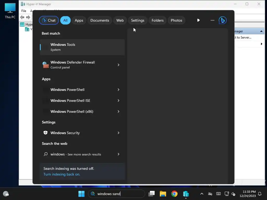Open Windows Defender Firewall result
This screenshot has height=200, width=267.
click(82, 65)
